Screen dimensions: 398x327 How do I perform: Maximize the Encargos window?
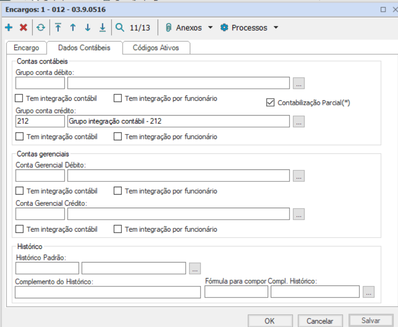(x=383, y=9)
